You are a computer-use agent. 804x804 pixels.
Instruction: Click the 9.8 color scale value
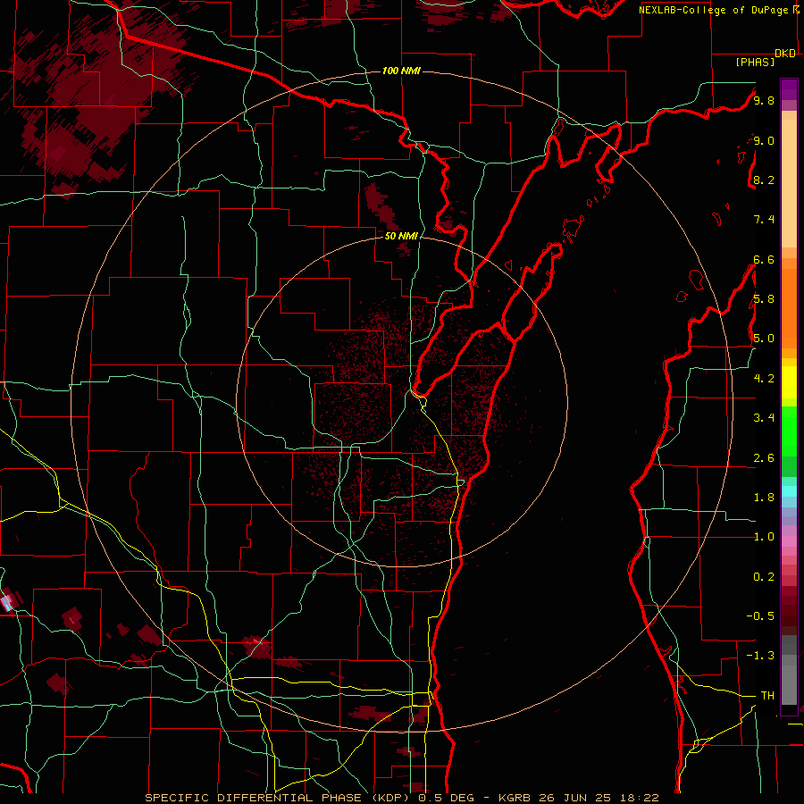(x=764, y=100)
